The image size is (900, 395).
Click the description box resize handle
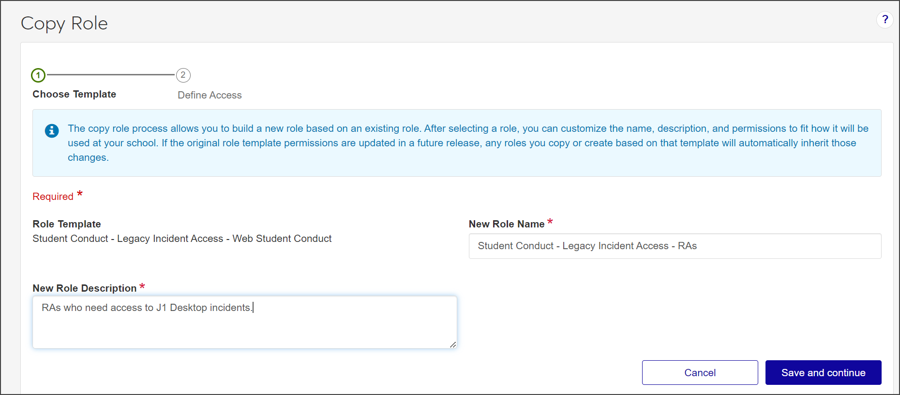click(x=453, y=344)
